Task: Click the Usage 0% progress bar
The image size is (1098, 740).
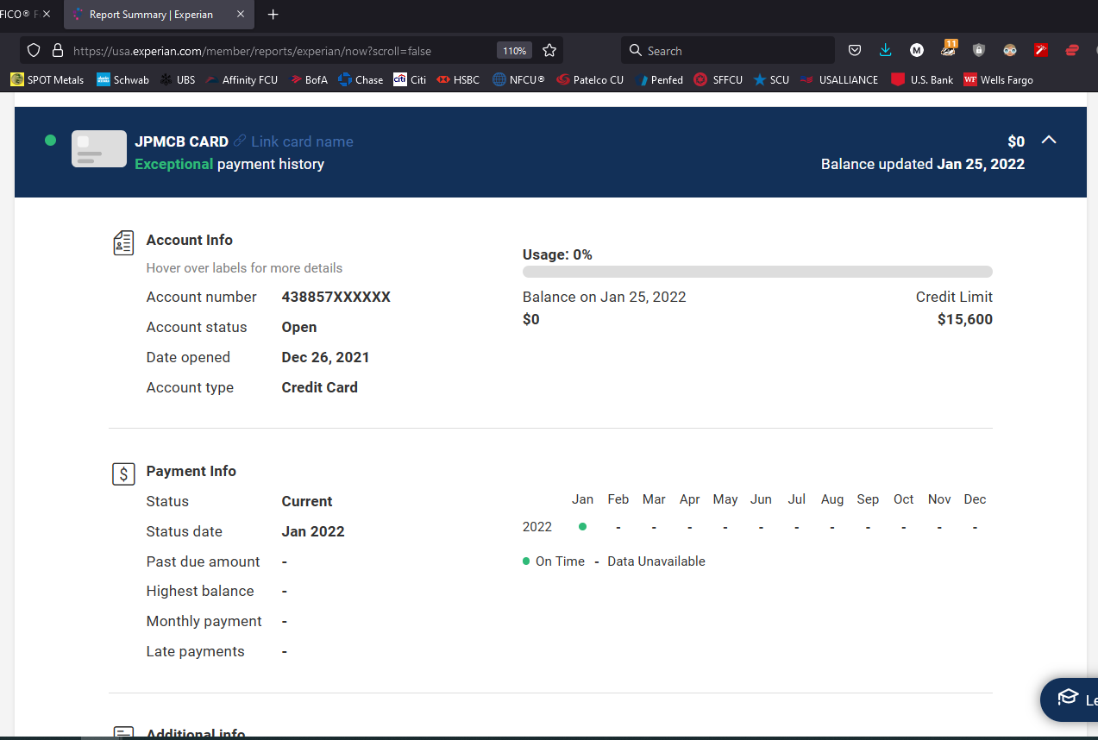Action: (x=757, y=272)
